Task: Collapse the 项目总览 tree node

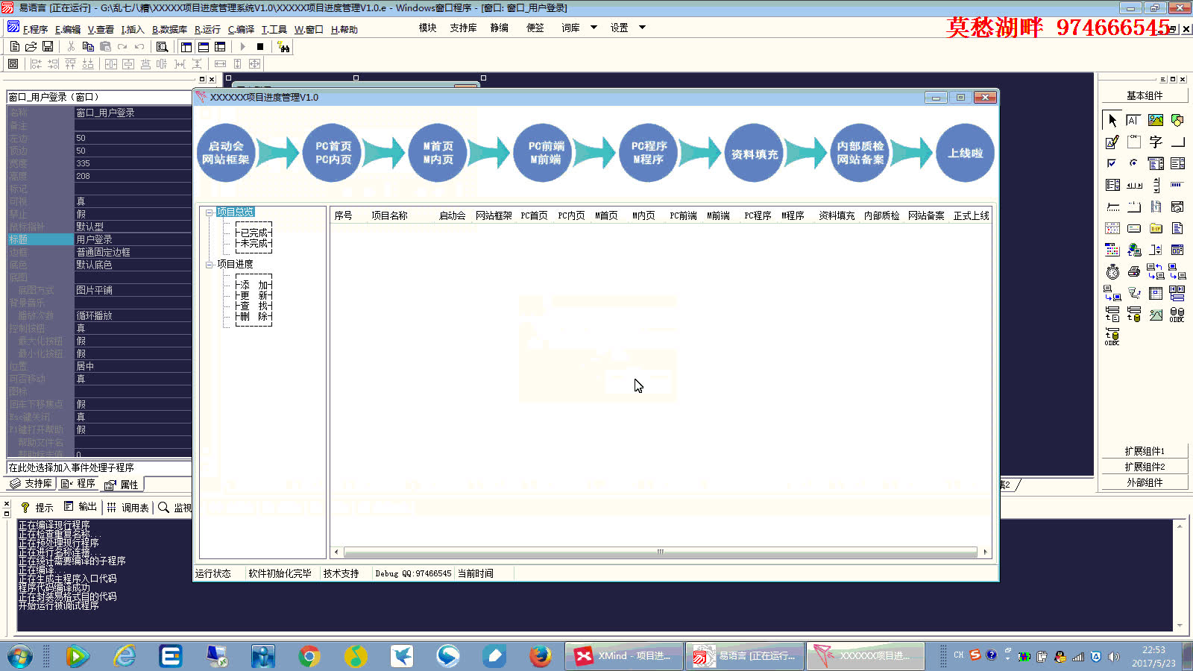Action: click(210, 212)
